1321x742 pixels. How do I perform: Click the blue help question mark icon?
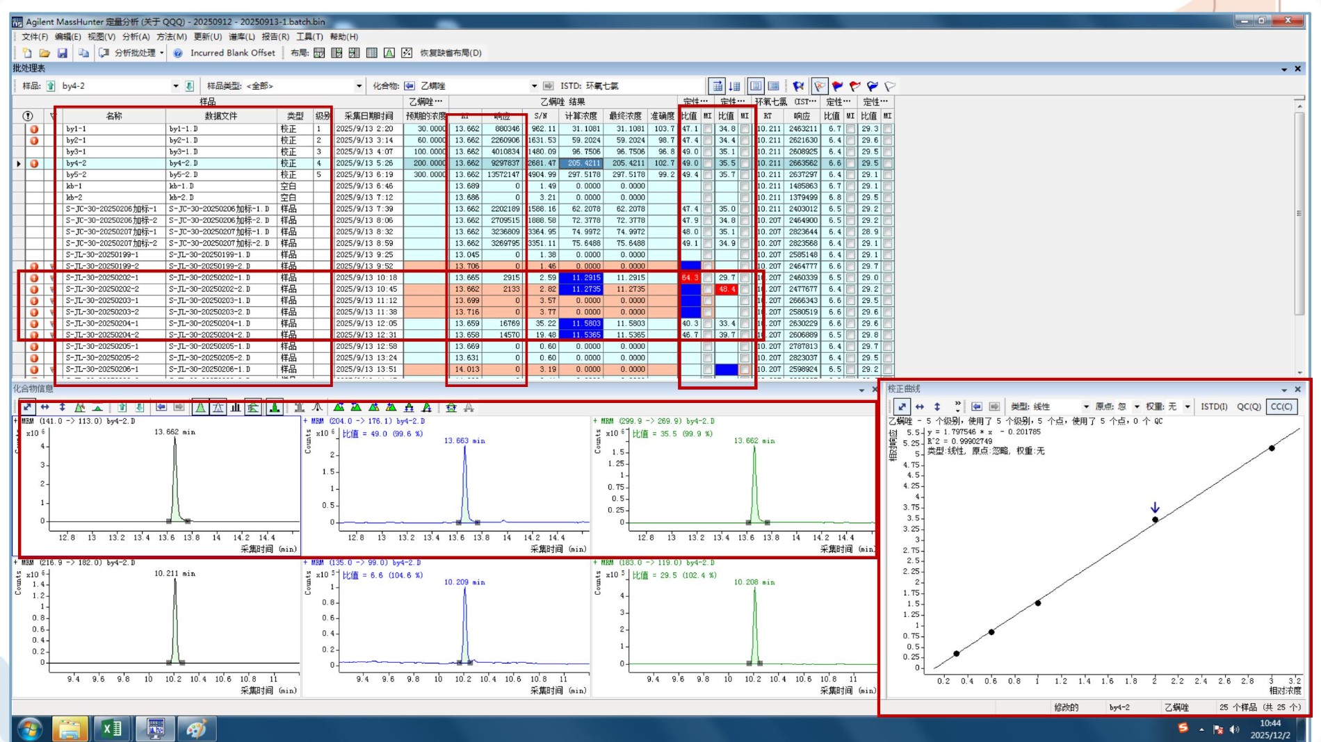click(x=178, y=53)
